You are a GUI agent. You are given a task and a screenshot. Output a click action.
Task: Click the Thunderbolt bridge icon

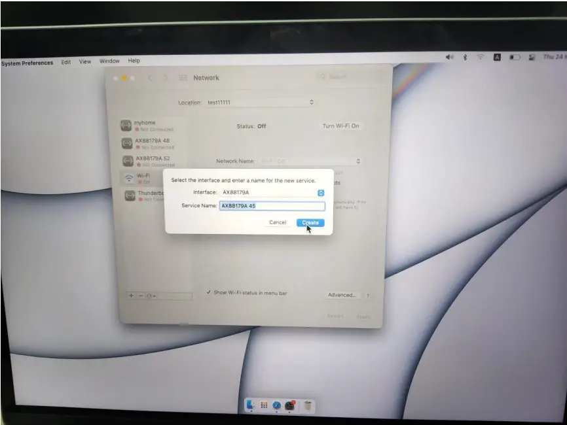coord(130,195)
